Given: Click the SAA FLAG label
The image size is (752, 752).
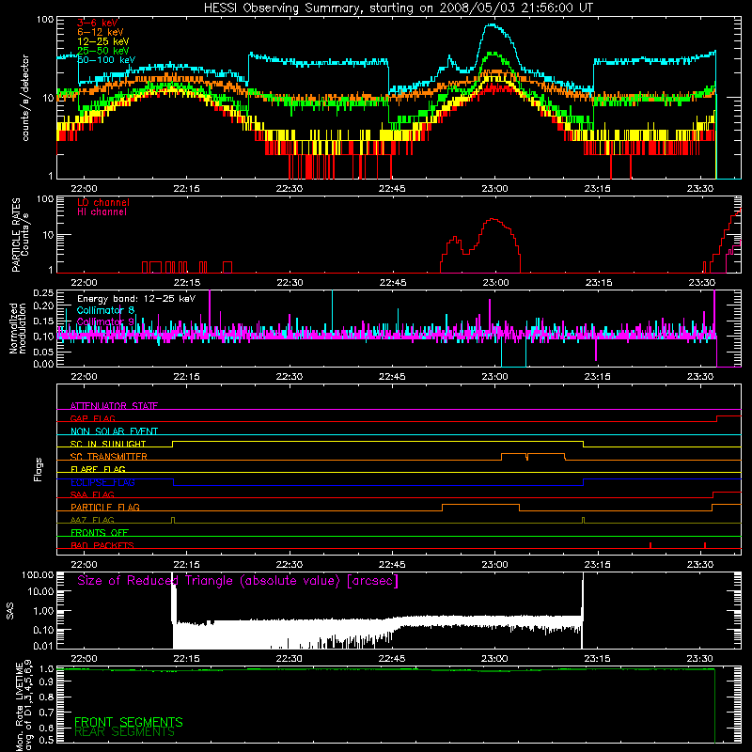Looking at the screenshot, I should click(92, 494).
